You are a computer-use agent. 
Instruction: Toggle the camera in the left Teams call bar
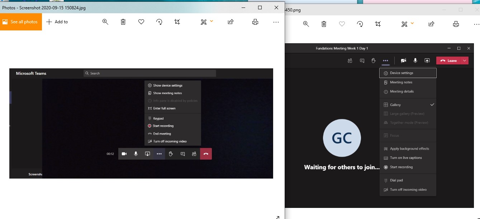[124, 154]
